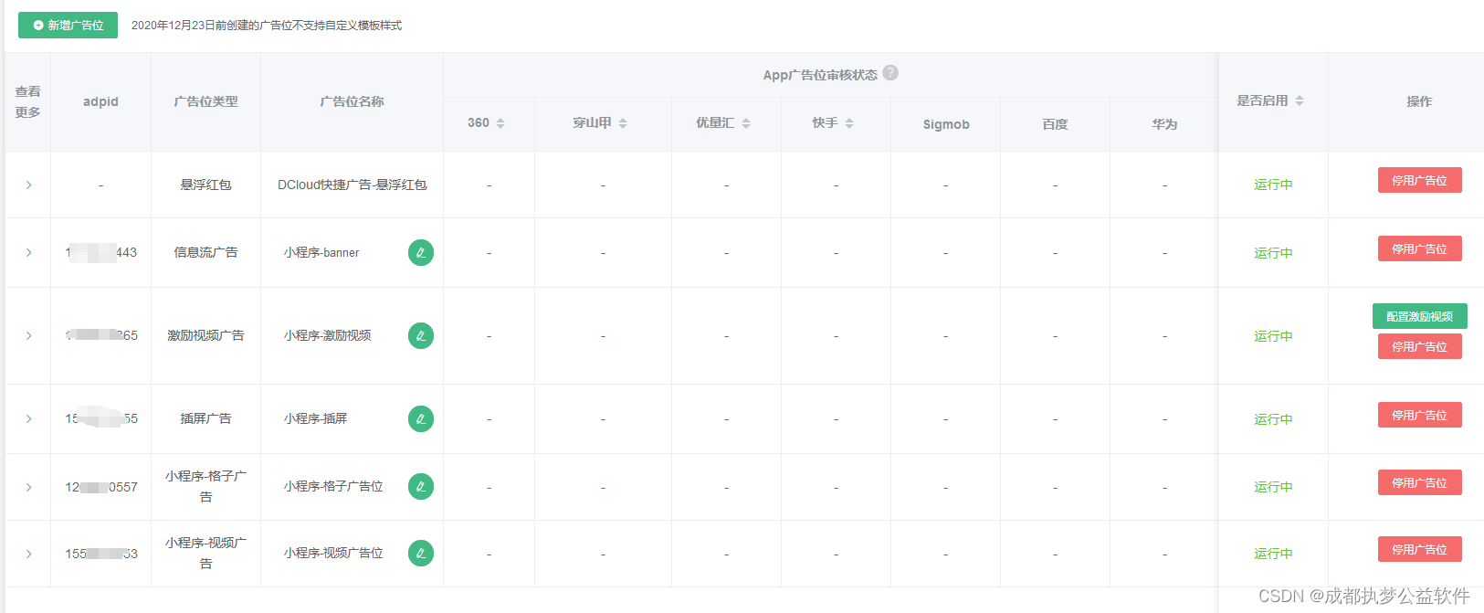Click 运行中 status in 插屏广告 row
Image resolution: width=1484 pixels, height=613 pixels.
point(1273,419)
